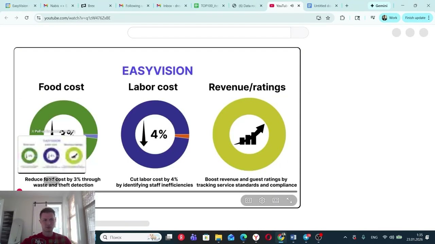Open Microsoft Word from taskbar
This screenshot has width=435, height=244.
tap(293, 237)
